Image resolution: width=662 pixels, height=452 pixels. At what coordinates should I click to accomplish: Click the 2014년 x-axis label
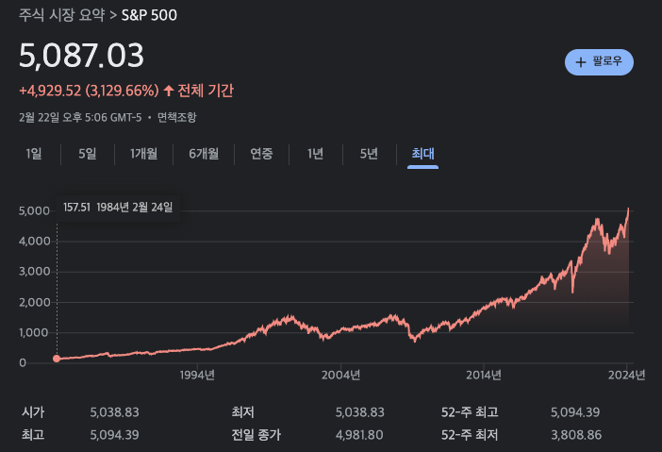484,375
